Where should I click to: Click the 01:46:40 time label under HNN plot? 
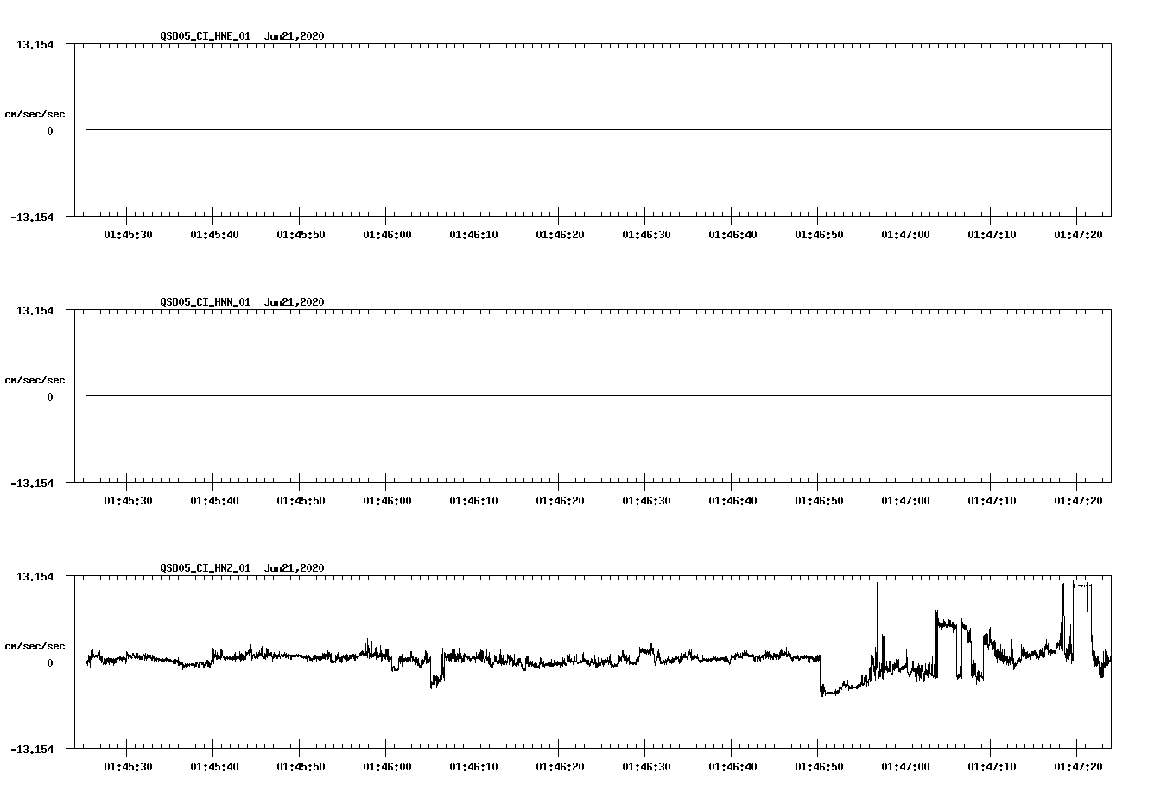[732, 500]
